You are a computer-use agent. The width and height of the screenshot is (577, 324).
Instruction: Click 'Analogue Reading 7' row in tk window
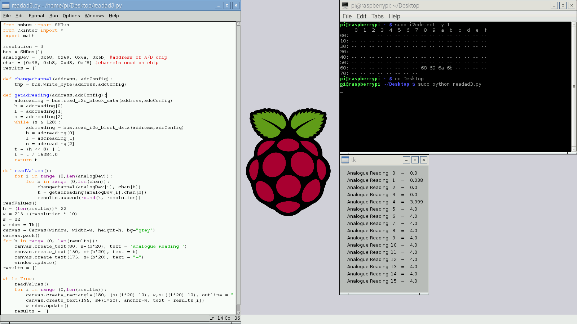click(382, 224)
